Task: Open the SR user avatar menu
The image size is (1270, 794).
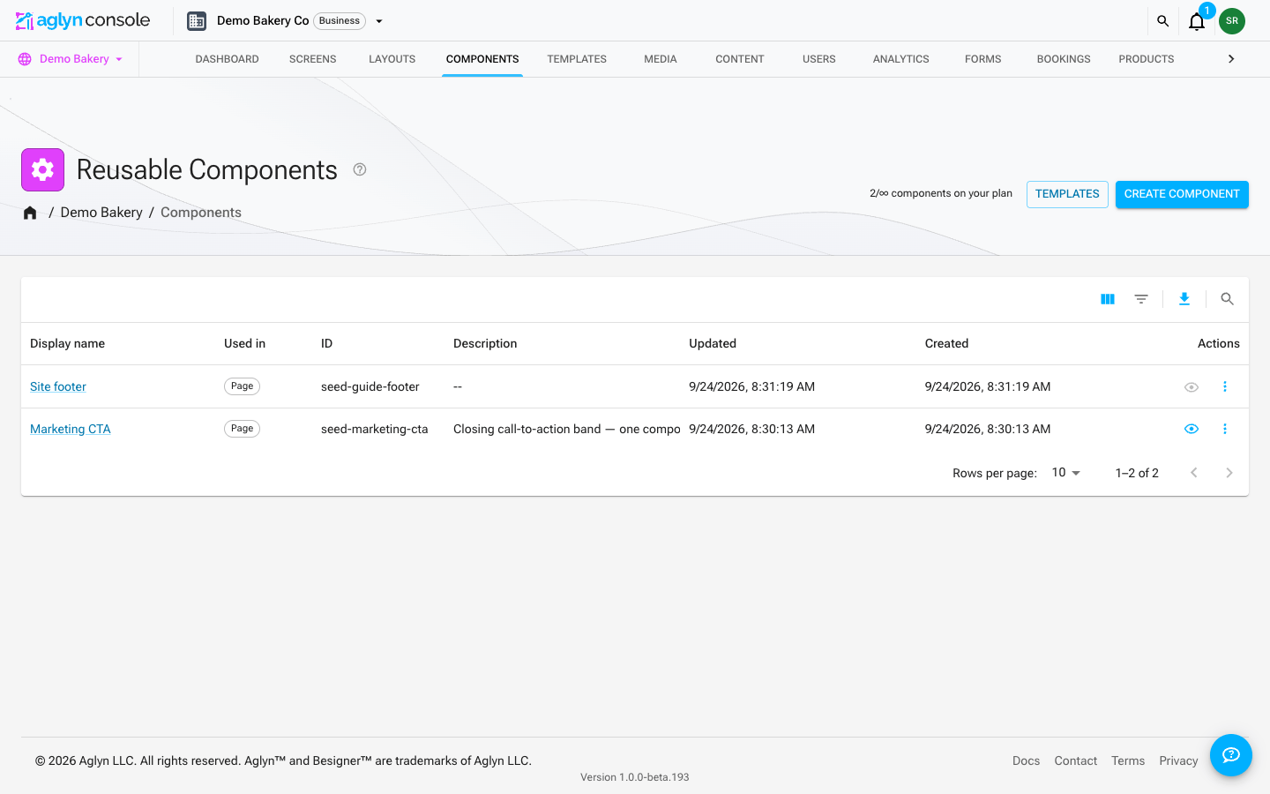Action: click(1232, 21)
